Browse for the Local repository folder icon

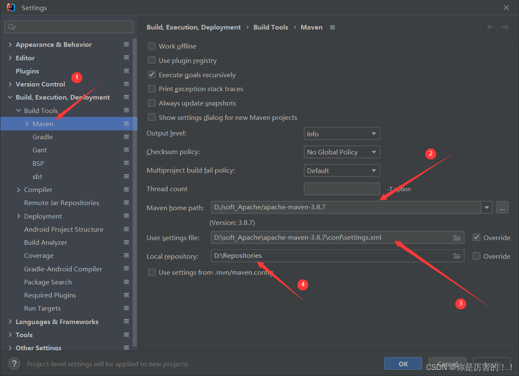[x=457, y=256]
